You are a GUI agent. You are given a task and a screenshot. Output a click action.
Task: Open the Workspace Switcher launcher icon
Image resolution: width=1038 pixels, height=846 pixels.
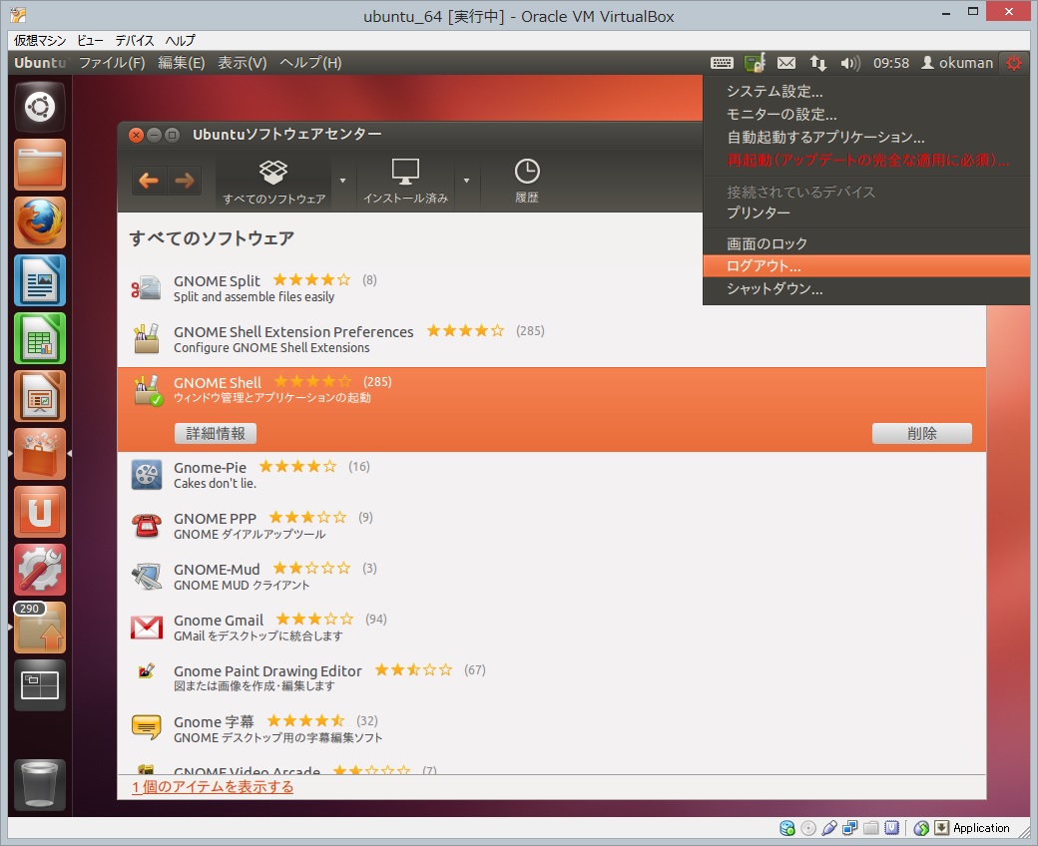40,685
